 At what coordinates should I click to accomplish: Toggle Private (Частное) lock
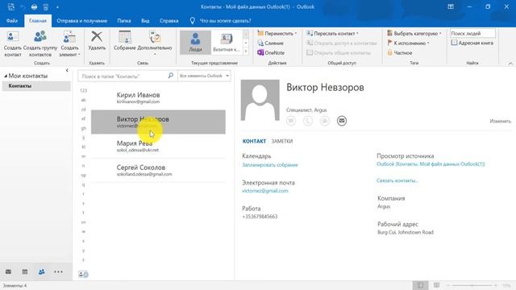point(400,52)
